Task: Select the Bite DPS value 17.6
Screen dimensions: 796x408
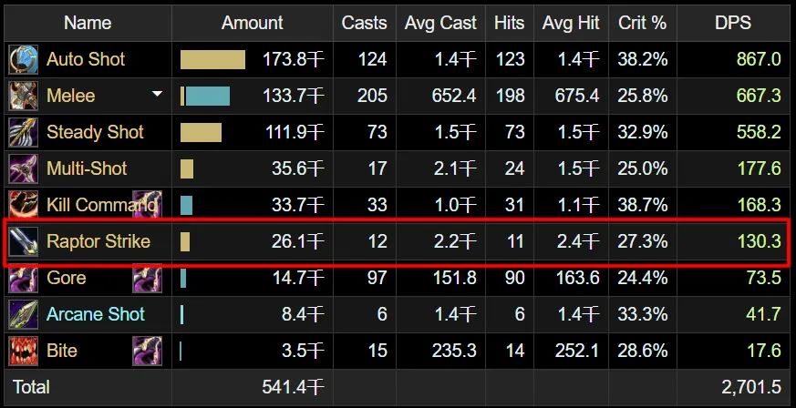Action: pos(763,351)
